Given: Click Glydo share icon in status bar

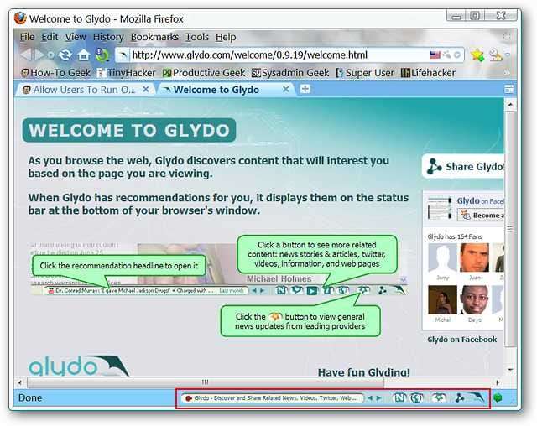Looking at the screenshot, I should pyautogui.click(x=460, y=397).
